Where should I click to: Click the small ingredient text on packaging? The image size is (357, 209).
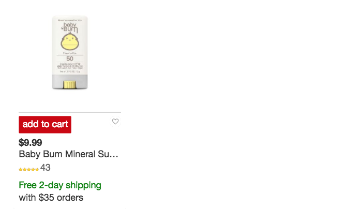click(70, 66)
